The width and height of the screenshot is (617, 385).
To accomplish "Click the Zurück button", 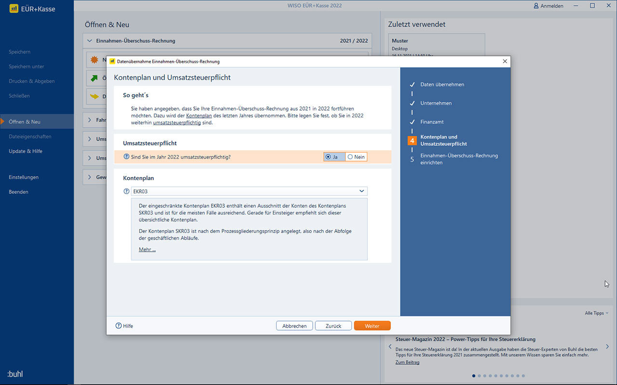I will tap(334, 326).
